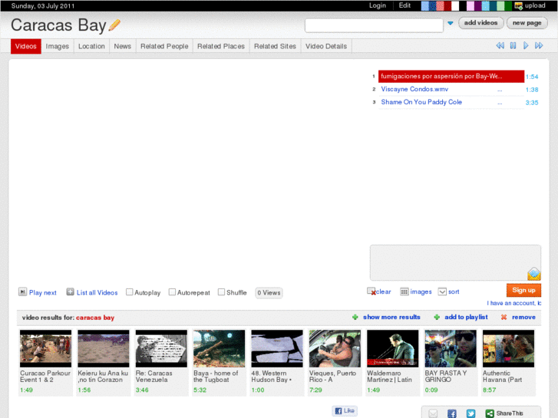
Task: Share on Twitter bird icon
Action: pos(471,413)
